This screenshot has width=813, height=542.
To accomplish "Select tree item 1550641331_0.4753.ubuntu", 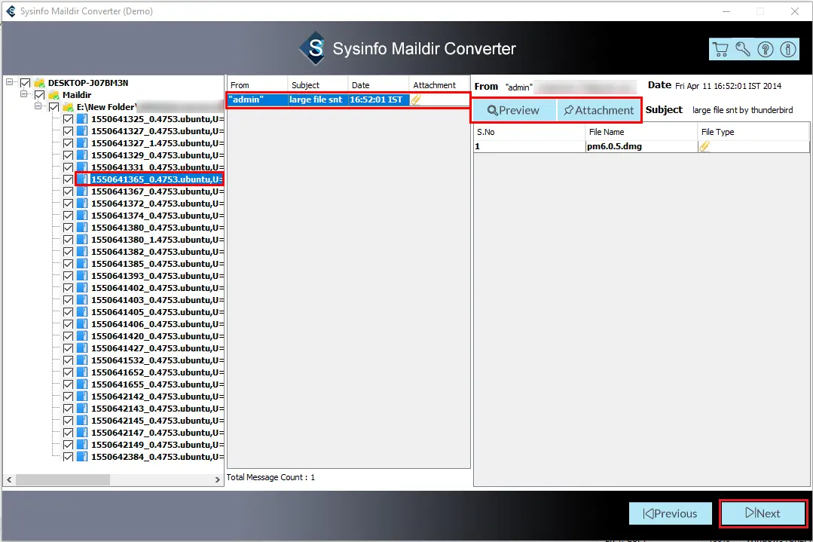I will coord(157,167).
